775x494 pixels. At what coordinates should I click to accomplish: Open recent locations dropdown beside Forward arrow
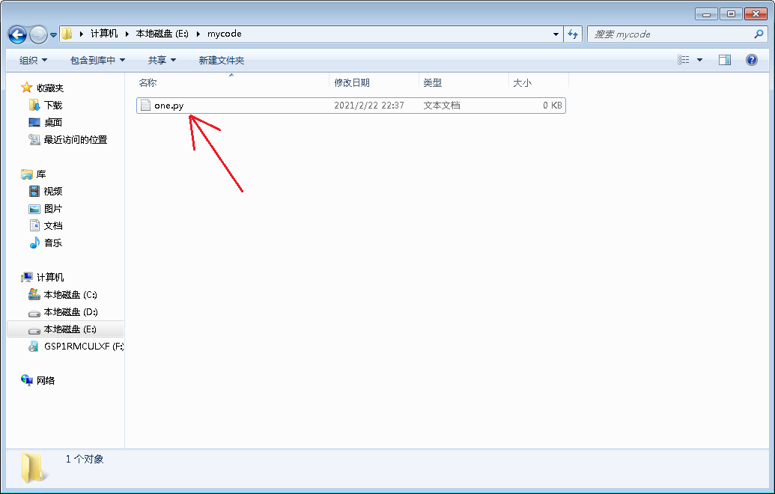[53, 35]
